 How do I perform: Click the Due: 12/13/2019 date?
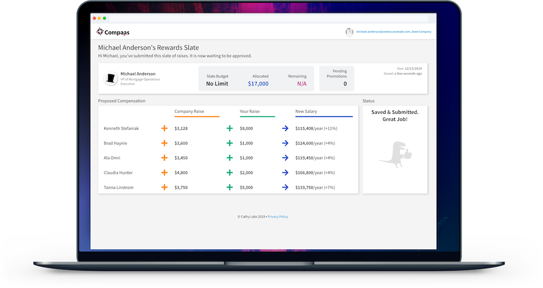(x=409, y=68)
